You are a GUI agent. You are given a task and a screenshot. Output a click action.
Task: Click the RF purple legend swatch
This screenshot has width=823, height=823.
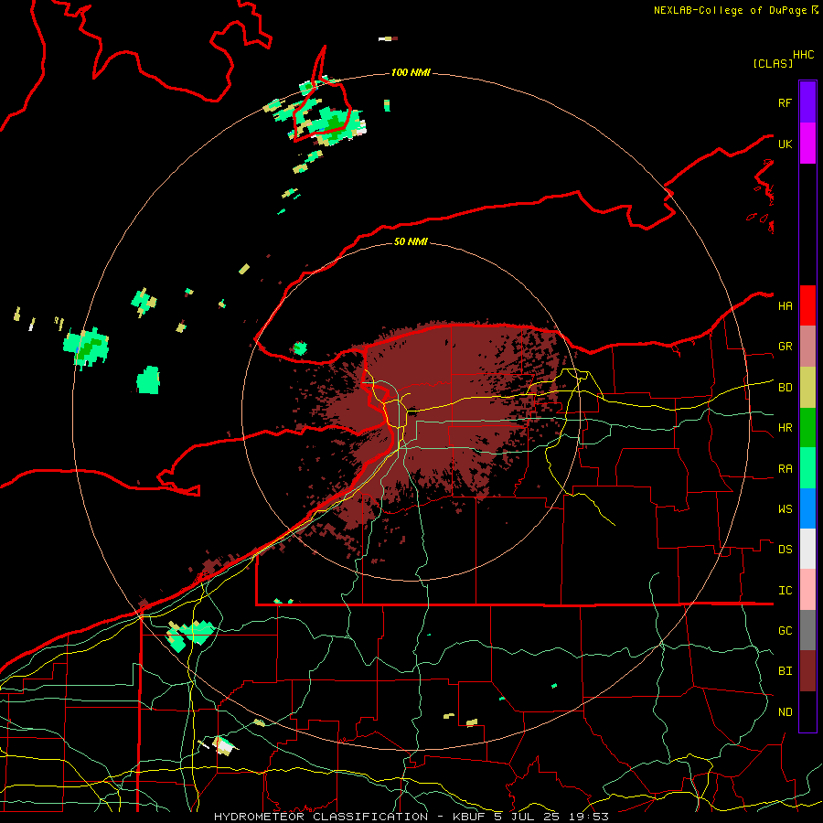pyautogui.click(x=807, y=102)
